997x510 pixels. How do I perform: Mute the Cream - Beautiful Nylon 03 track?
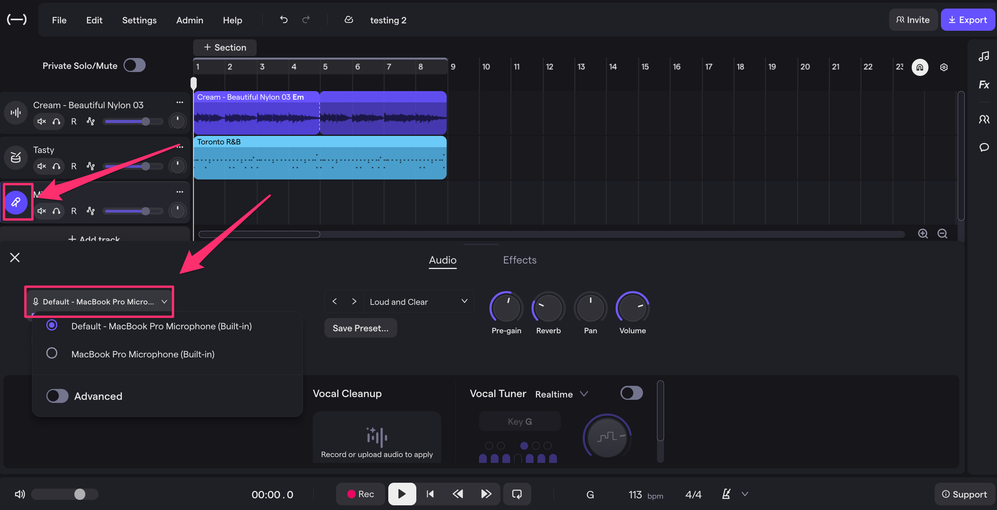click(41, 121)
